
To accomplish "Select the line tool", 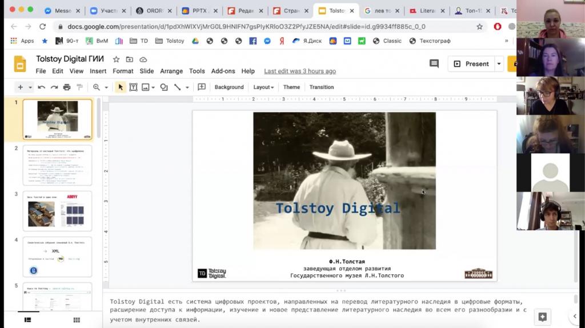I will click(177, 87).
